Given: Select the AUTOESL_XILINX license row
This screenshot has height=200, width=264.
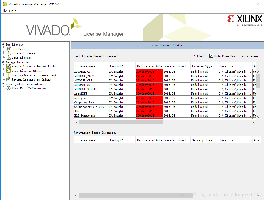Looking at the screenshot, I should 165,89.
